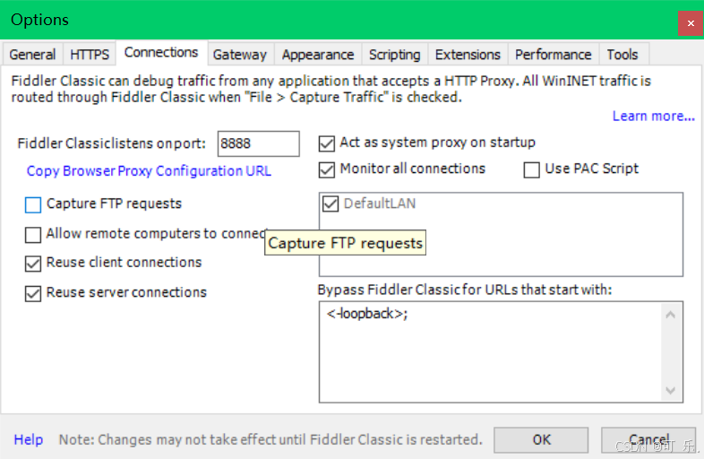Click Copy Browser Proxy Configuration URL
The height and width of the screenshot is (459, 704).
[149, 171]
